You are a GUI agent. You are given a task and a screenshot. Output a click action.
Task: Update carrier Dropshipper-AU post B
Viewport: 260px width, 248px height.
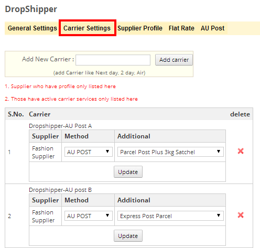point(128,236)
